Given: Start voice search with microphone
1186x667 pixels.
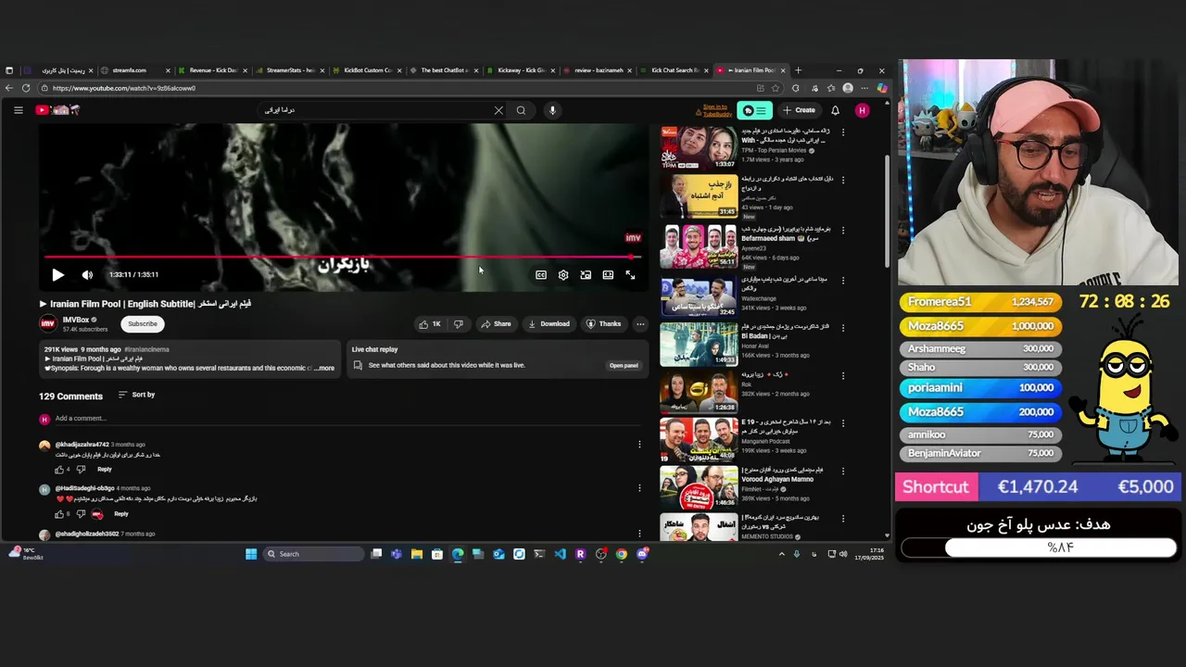Looking at the screenshot, I should (552, 110).
